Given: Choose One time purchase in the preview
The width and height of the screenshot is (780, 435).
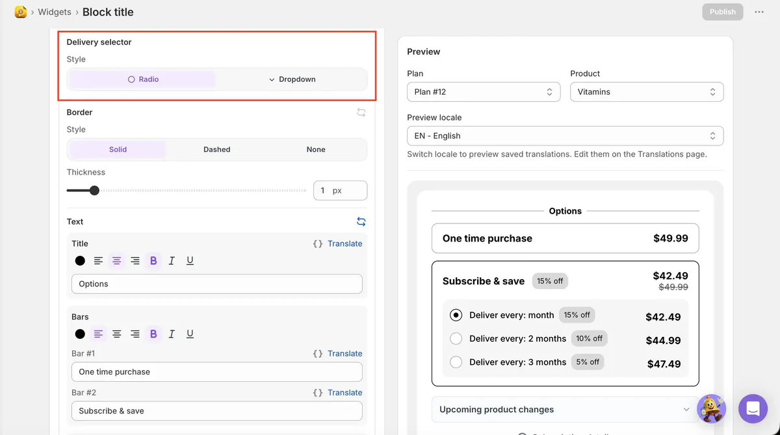Looking at the screenshot, I should pyautogui.click(x=565, y=238).
